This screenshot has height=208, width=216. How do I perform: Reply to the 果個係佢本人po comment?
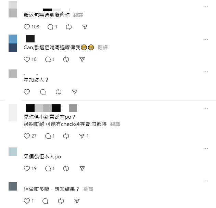click(48, 169)
